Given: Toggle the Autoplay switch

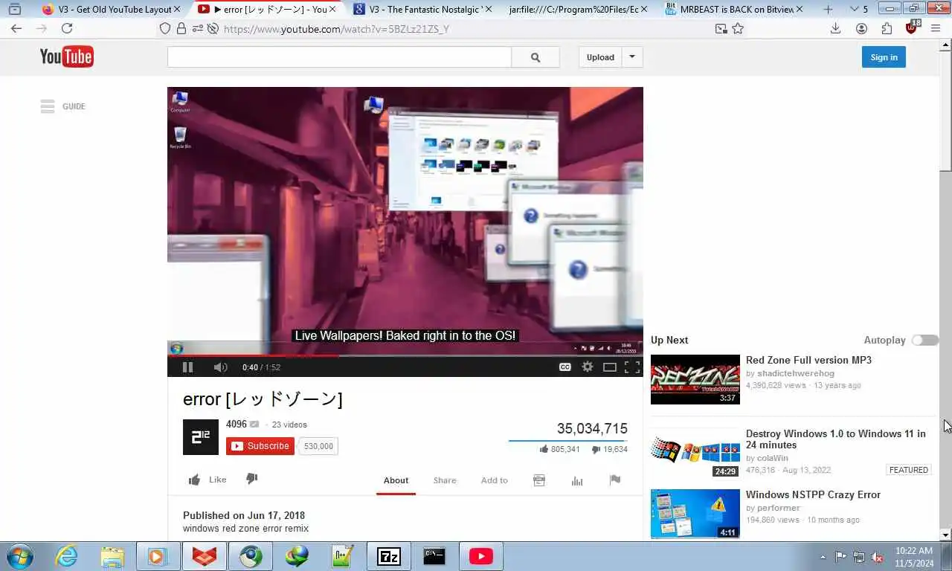Looking at the screenshot, I should [925, 340].
